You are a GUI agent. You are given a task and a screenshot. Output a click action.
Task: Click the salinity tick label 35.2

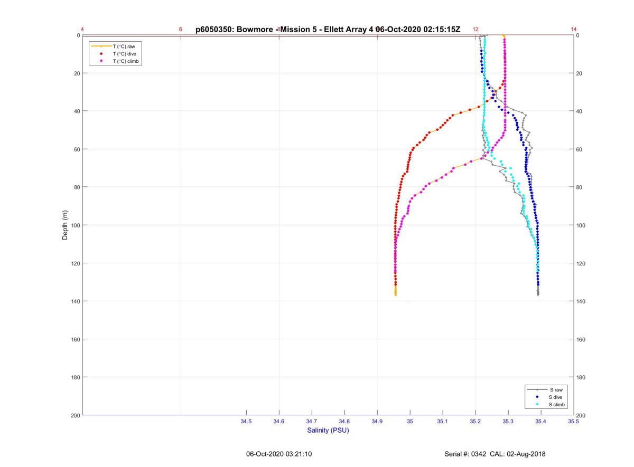point(475,422)
